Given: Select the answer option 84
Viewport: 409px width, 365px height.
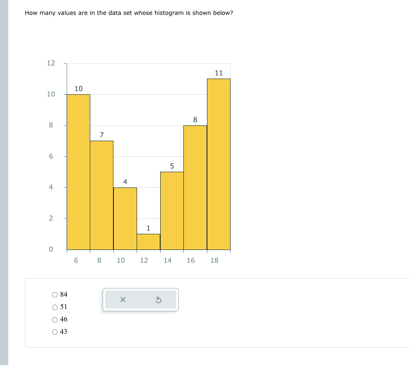Looking at the screenshot, I should [54, 295].
